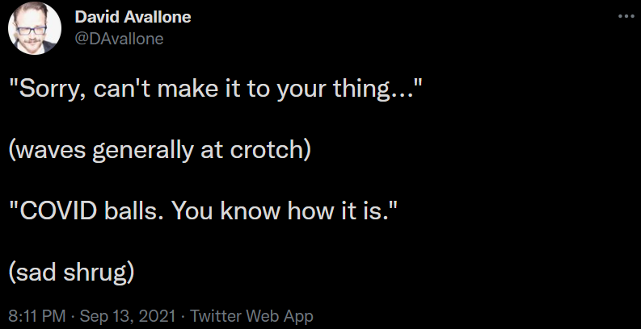This screenshot has height=329, width=641.
Task: Open the Twitter Web App source link
Action: [251, 316]
